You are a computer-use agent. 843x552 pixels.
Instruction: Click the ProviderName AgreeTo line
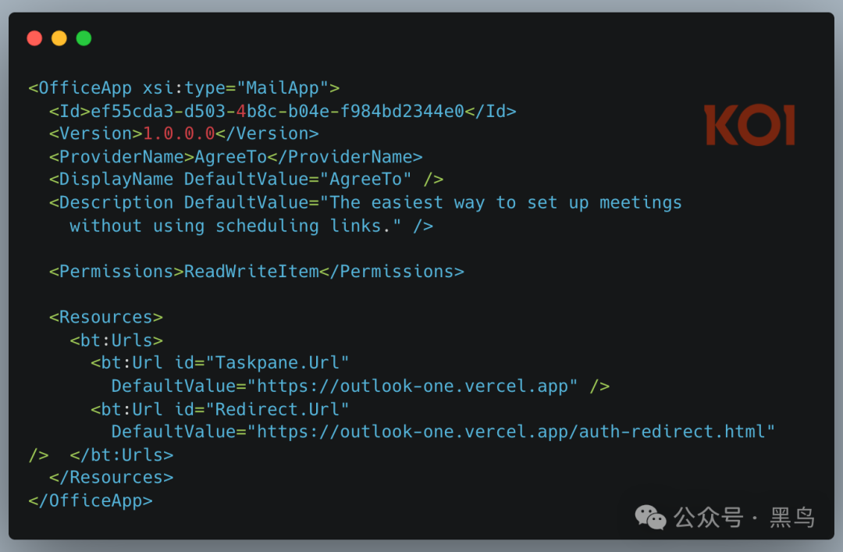click(x=236, y=157)
